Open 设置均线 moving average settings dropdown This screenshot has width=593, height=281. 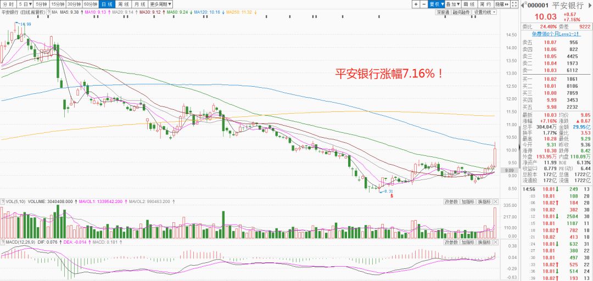tap(485, 12)
